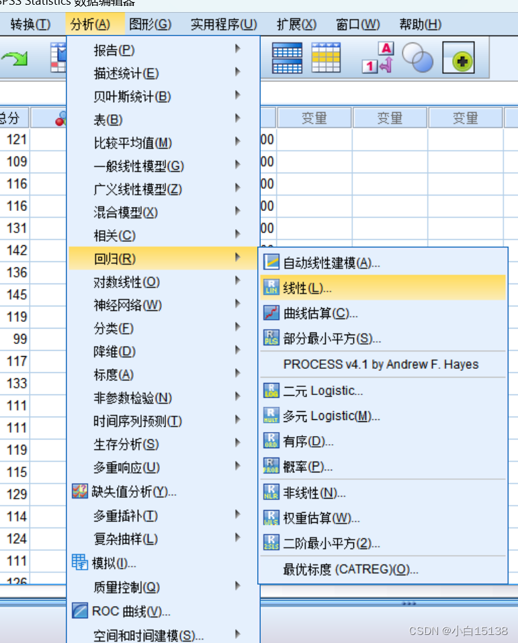Choose 最优标度 (CATREG)(O)... entry
This screenshot has width=518, height=643.
351,569
